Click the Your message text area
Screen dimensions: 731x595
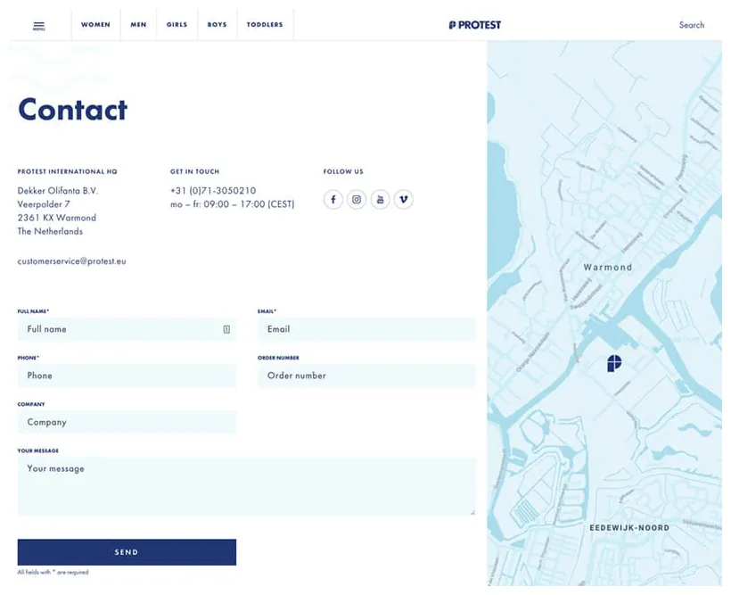(246, 486)
